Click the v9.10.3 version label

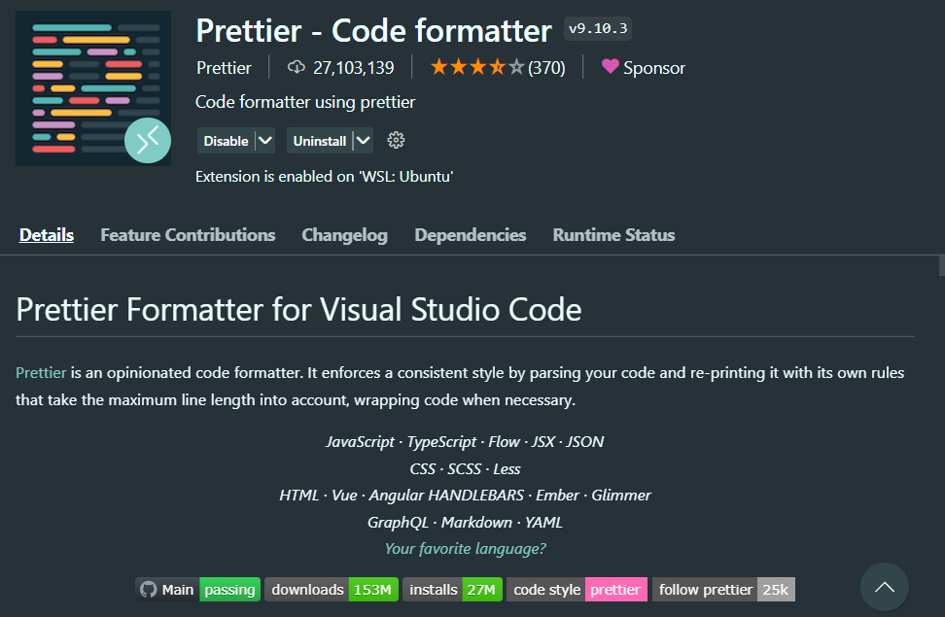click(x=598, y=28)
